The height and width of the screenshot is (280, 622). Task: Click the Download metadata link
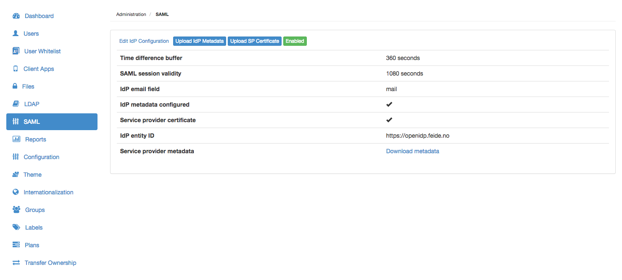pyautogui.click(x=412, y=151)
